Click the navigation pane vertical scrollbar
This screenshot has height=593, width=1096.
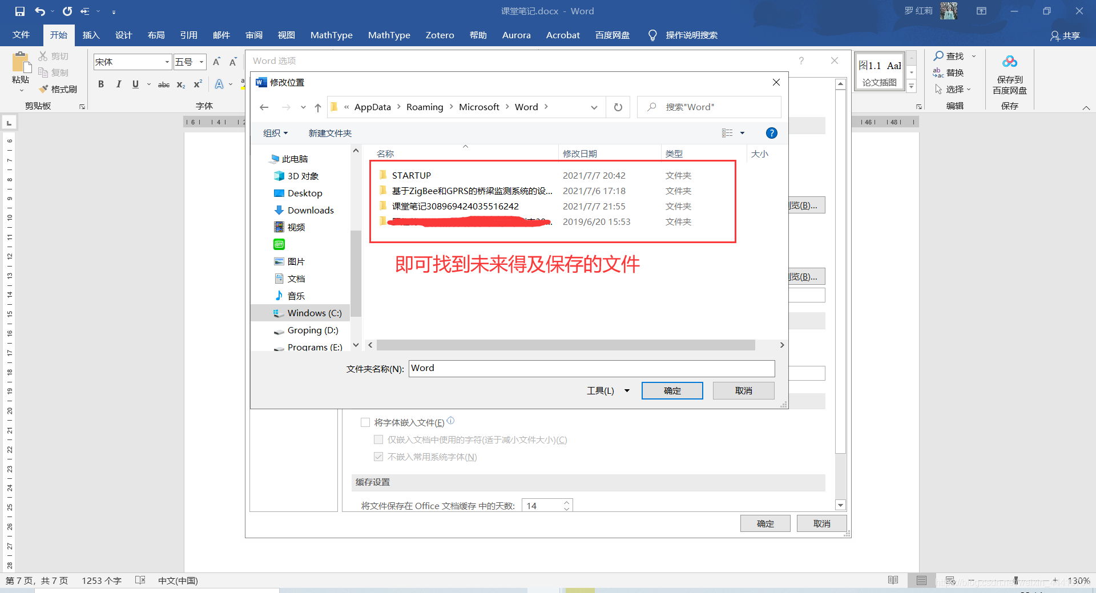coord(356,273)
